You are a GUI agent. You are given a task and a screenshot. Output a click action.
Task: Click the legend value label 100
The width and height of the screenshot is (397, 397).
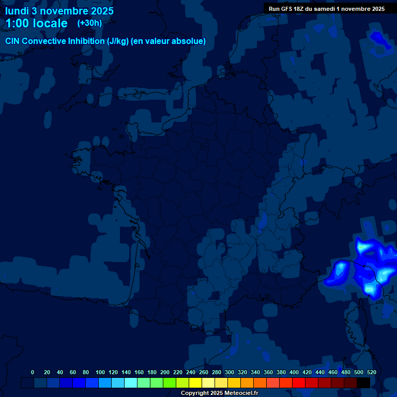pyautogui.click(x=100, y=372)
